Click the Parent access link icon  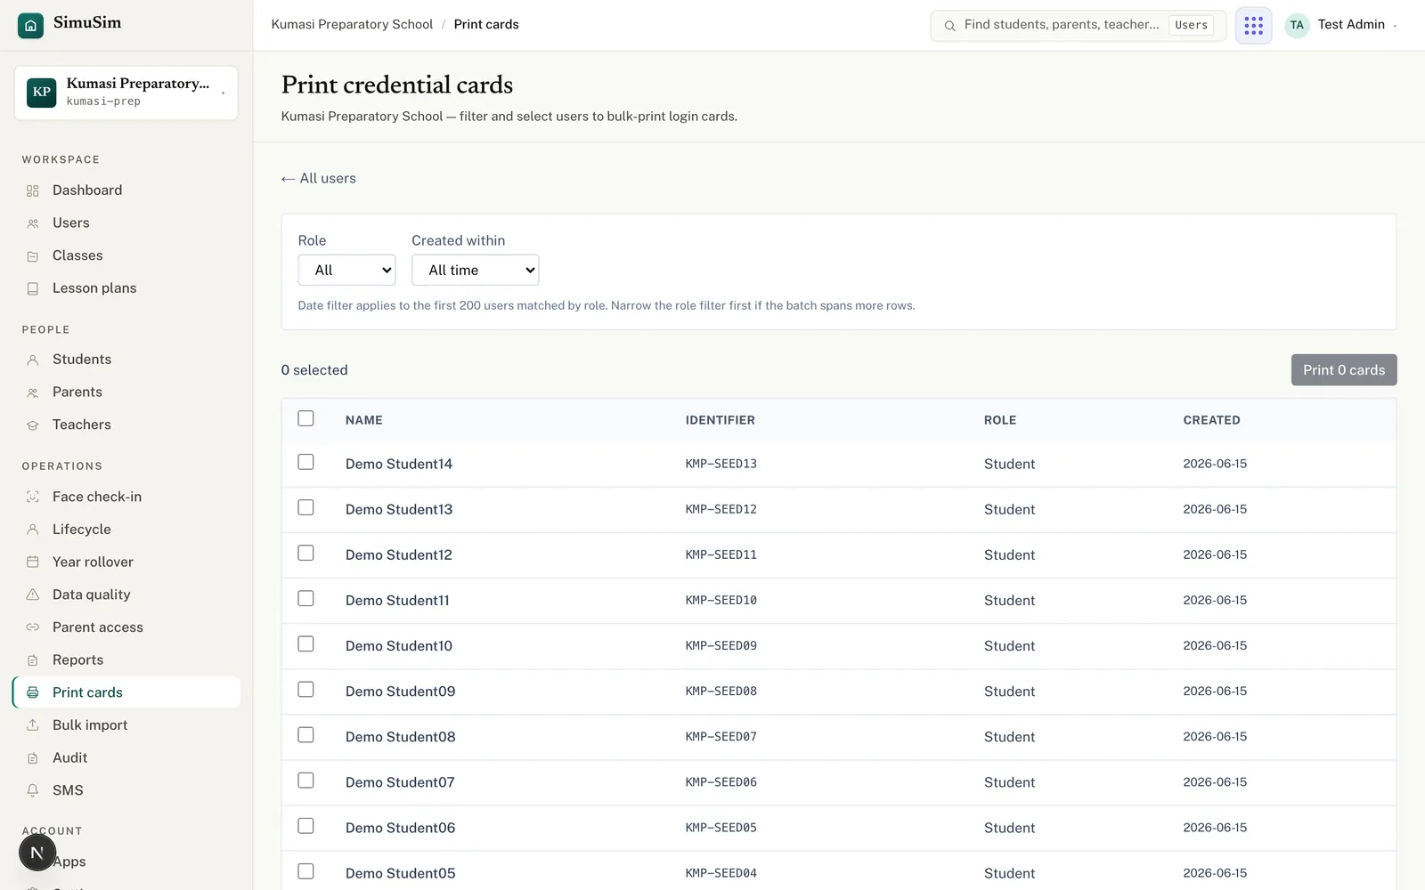click(x=33, y=627)
